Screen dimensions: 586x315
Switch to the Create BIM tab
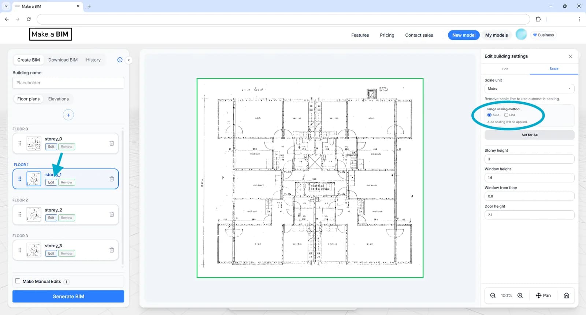(29, 60)
